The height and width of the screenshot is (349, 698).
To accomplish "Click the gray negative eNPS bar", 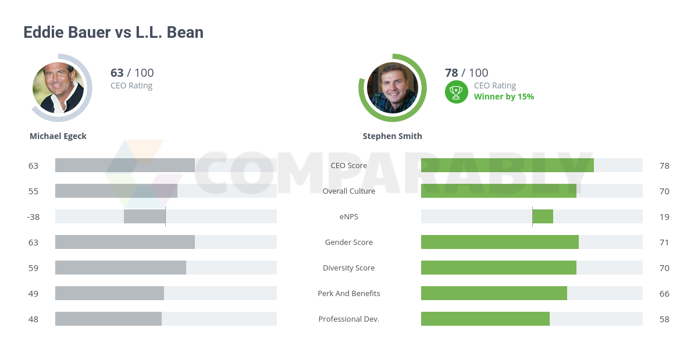I will 144,216.
